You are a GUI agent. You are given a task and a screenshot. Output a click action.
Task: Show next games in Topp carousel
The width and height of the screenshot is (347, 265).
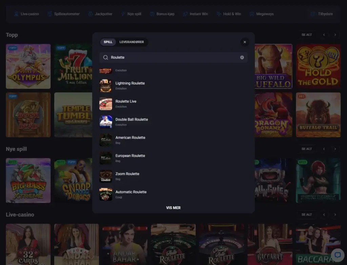click(x=335, y=35)
